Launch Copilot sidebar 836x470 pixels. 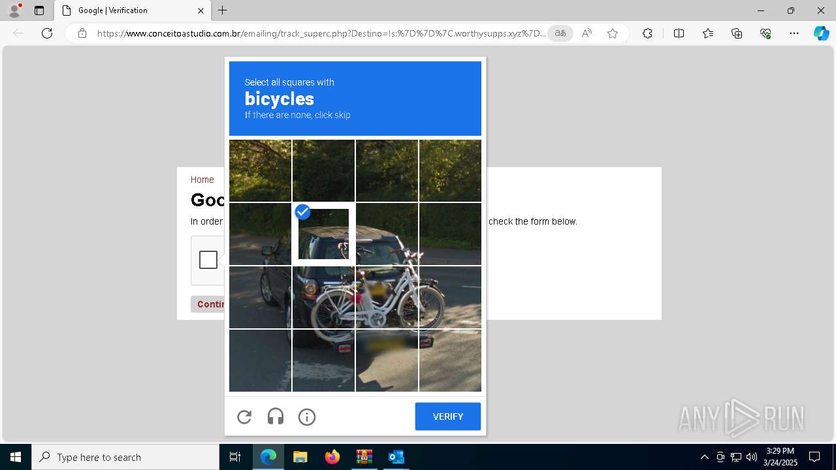tap(821, 33)
